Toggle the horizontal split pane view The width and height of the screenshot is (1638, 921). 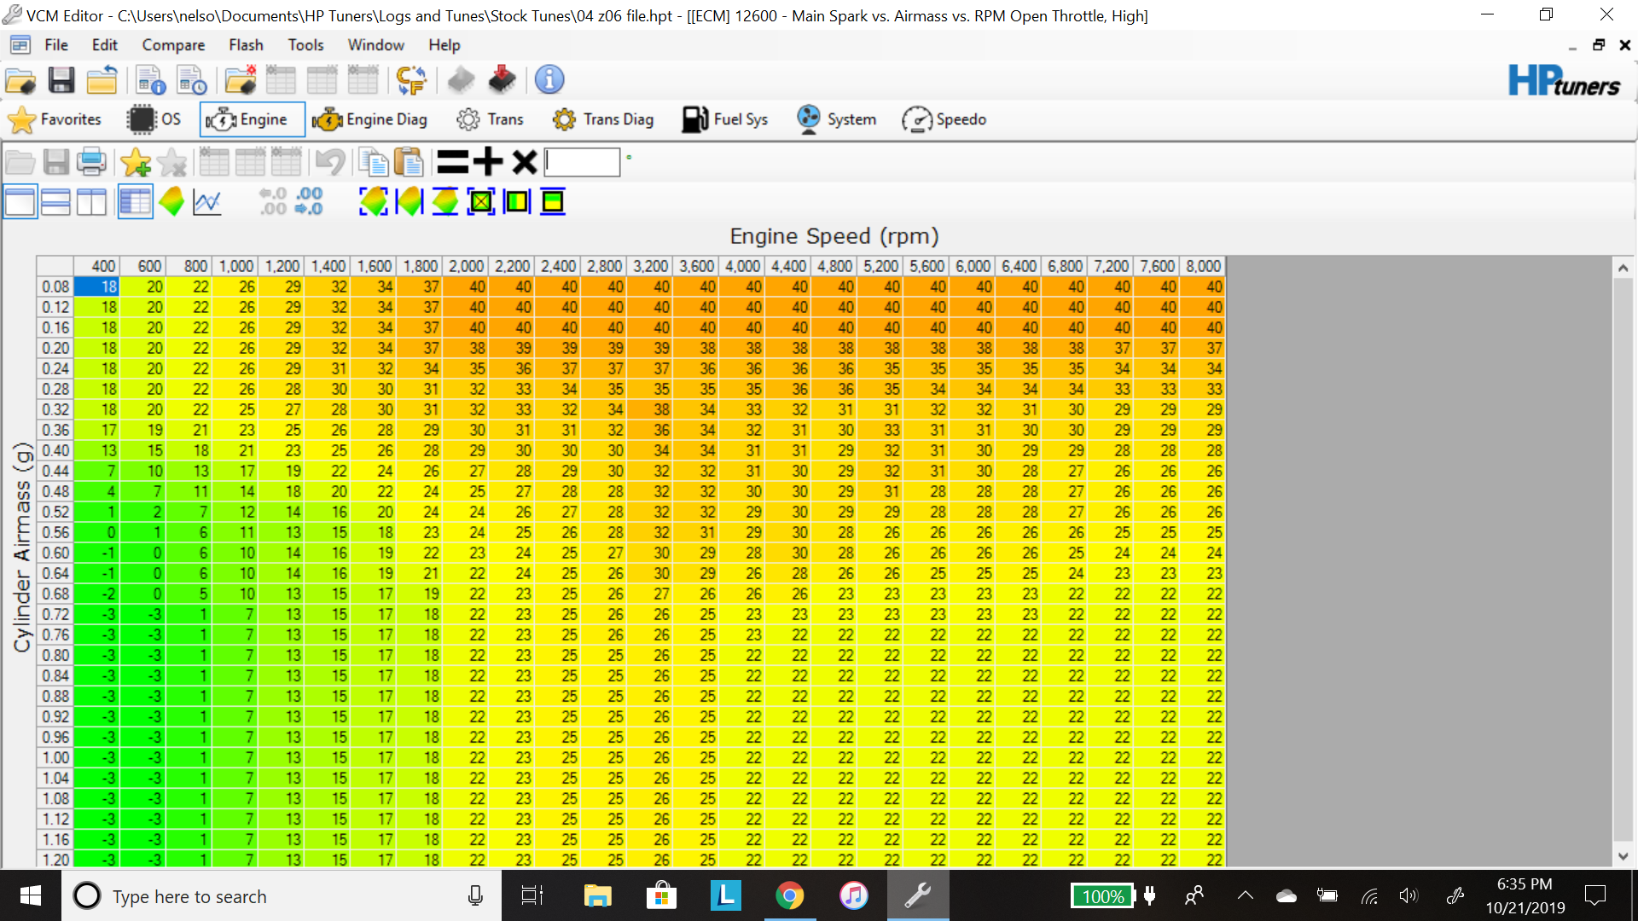[55, 201]
